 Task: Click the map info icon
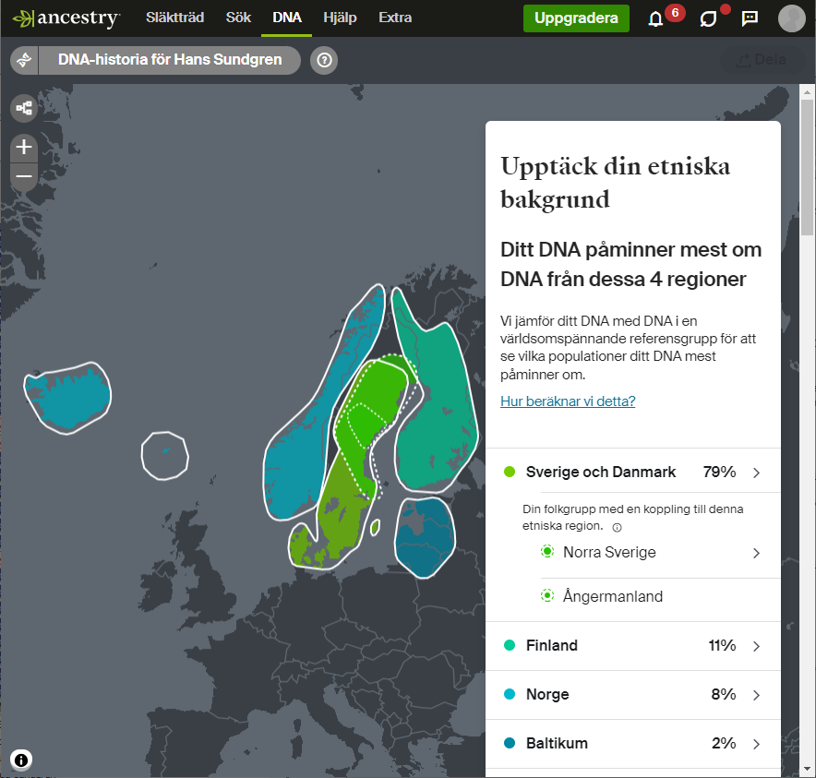point(21,760)
